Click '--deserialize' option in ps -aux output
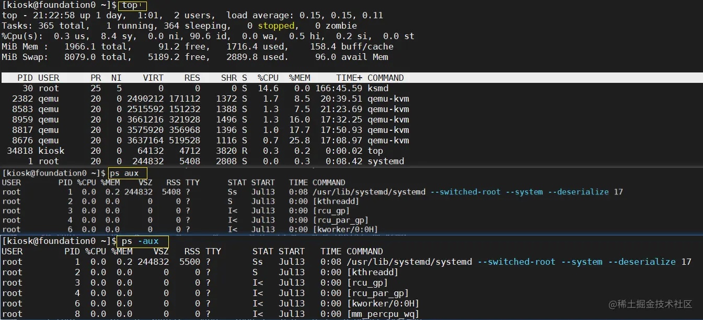 tap(642, 262)
